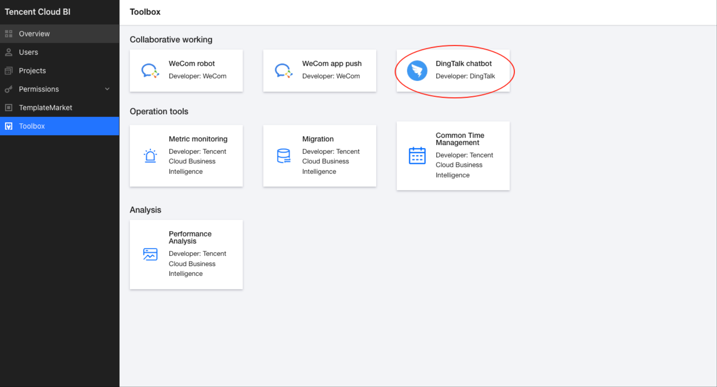The image size is (717, 387).
Task: Open the Migration tool title
Action: click(318, 139)
